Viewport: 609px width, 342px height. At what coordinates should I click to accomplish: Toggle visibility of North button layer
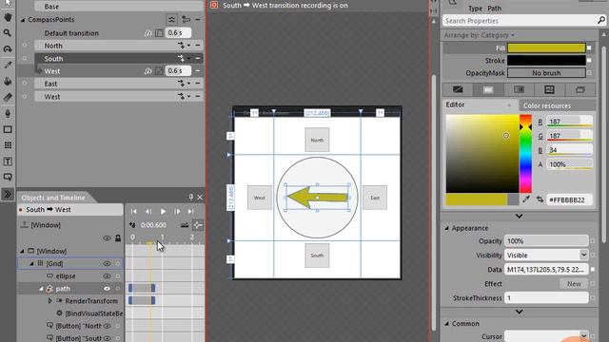pos(108,326)
